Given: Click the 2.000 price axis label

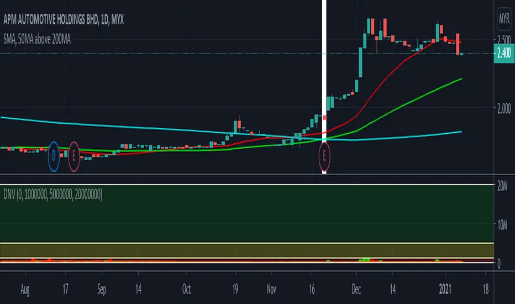Looking at the screenshot, I should (504, 108).
